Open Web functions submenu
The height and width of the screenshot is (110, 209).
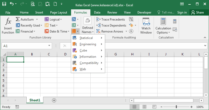pyautogui.click(x=88, y=69)
